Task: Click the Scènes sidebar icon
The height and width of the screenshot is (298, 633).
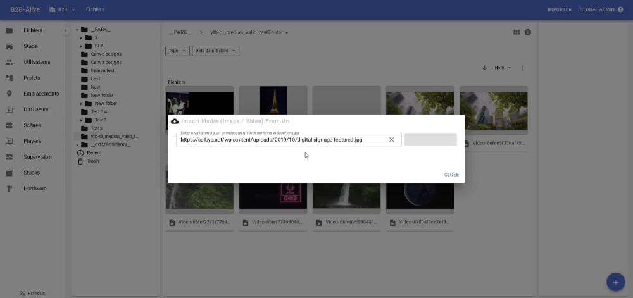Action: coord(9,125)
